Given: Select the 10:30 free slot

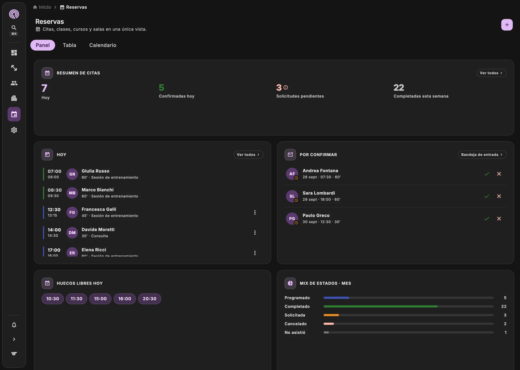Looking at the screenshot, I should point(53,299).
